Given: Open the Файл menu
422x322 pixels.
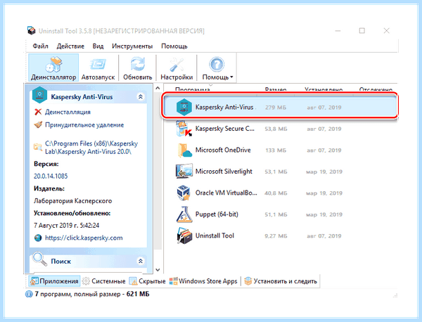Looking at the screenshot, I should click(x=40, y=46).
